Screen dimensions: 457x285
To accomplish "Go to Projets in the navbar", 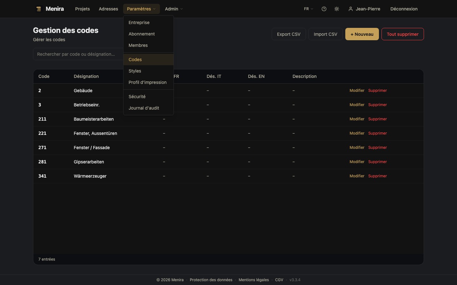I will click(x=83, y=9).
